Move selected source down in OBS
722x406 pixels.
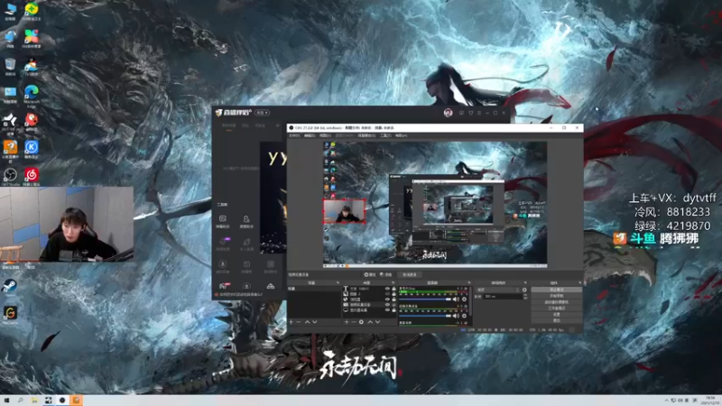[x=377, y=322]
